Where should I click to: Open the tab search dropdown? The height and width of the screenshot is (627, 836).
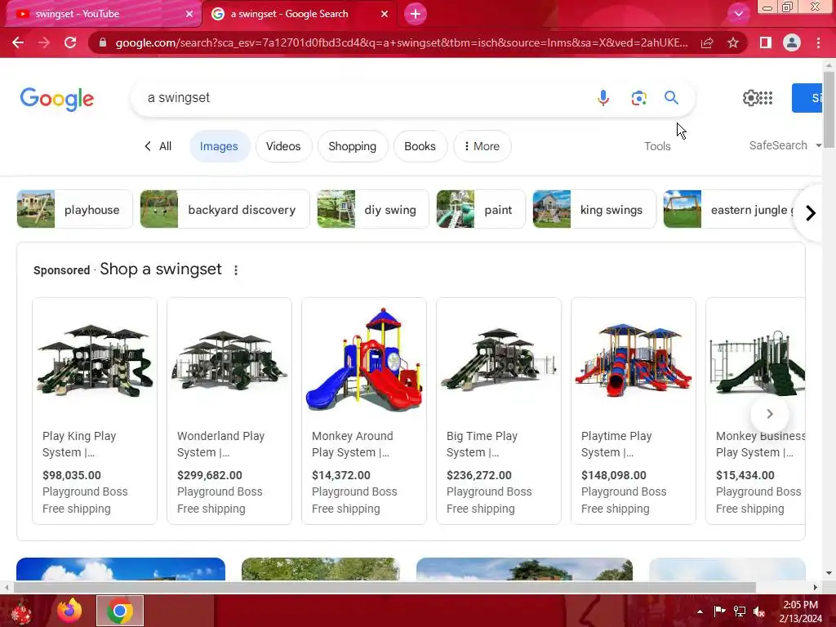coord(738,14)
